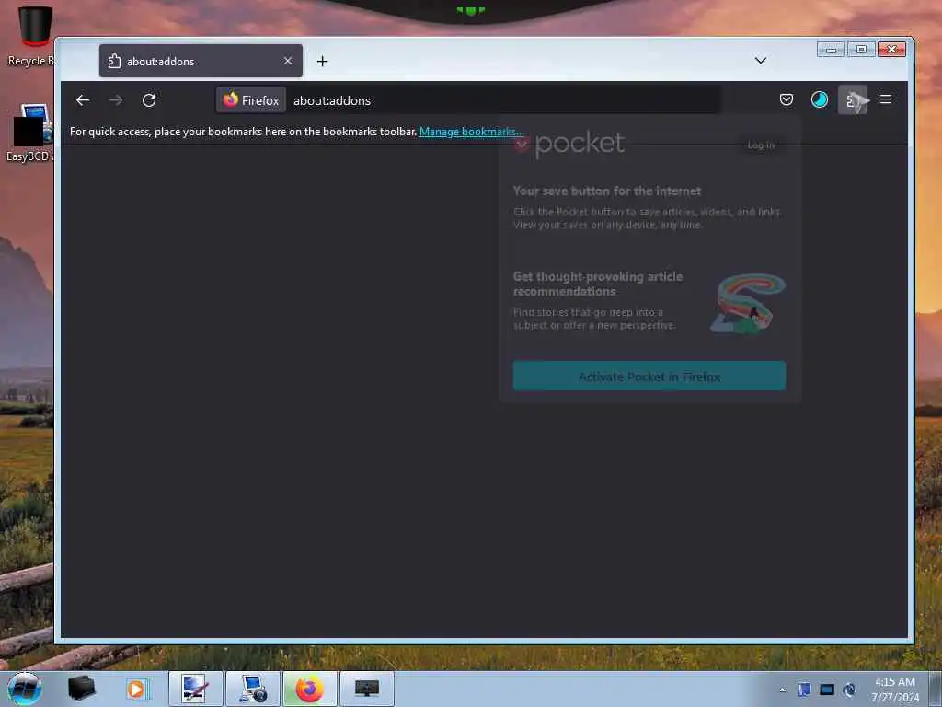This screenshot has width=942, height=707.
Task: Open the blue circular account icon
Action: pyautogui.click(x=820, y=99)
